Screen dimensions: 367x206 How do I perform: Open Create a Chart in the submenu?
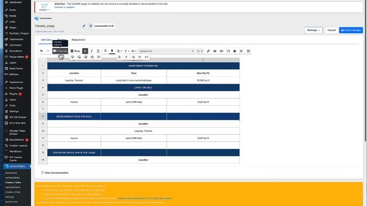click(13, 192)
